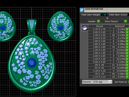Select the 1.50 X 1.50 size cell
The height and width of the screenshot is (97, 129).
(99, 41)
